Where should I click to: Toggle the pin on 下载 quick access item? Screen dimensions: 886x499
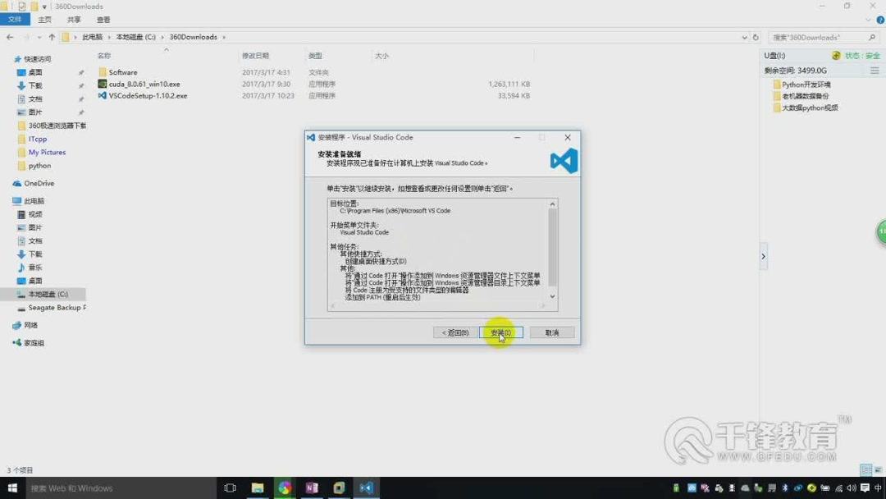click(80, 85)
